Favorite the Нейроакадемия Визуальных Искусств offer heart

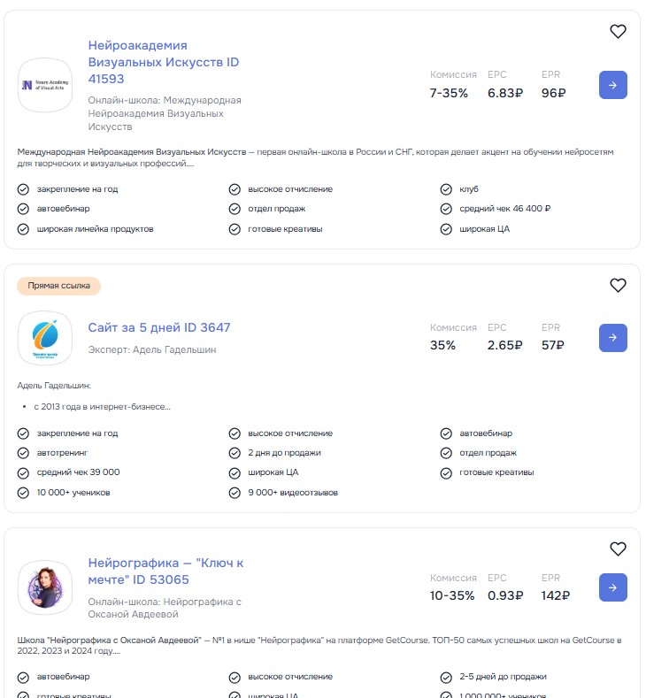pyautogui.click(x=618, y=32)
